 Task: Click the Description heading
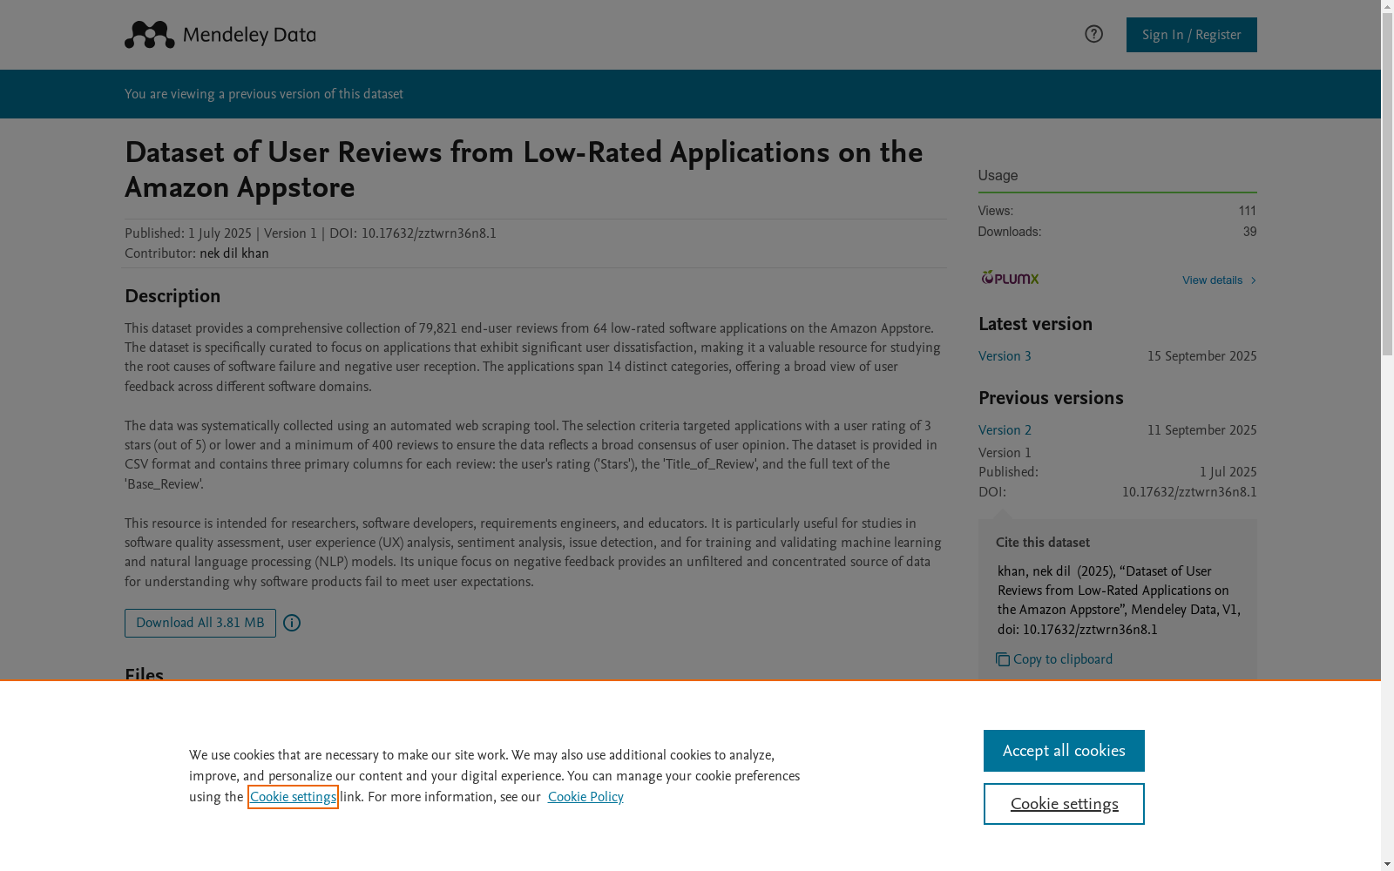coord(173,296)
